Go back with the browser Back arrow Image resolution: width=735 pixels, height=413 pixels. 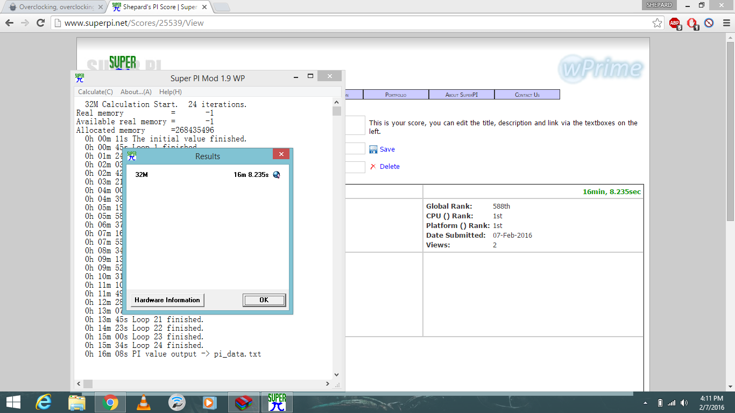[9, 23]
